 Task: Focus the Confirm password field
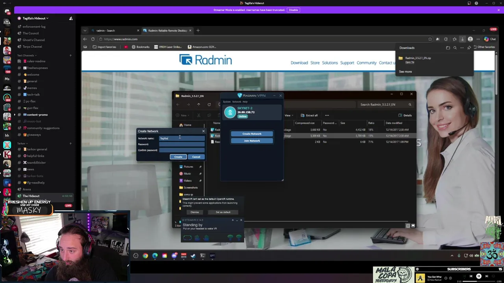click(182, 150)
